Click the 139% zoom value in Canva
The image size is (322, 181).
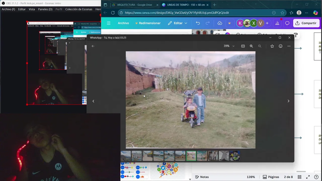pyautogui.click(x=251, y=177)
